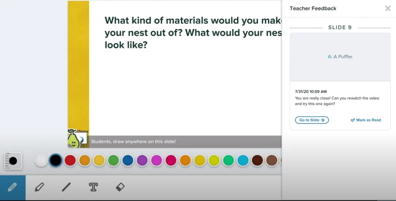This screenshot has width=396, height=201.
Task: Mark the teacher feedback as read
Action: click(366, 120)
